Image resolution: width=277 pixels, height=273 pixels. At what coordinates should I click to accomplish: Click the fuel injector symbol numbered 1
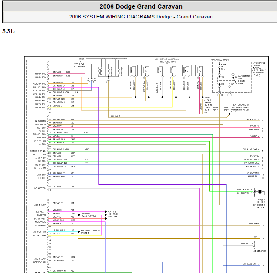click(x=173, y=71)
